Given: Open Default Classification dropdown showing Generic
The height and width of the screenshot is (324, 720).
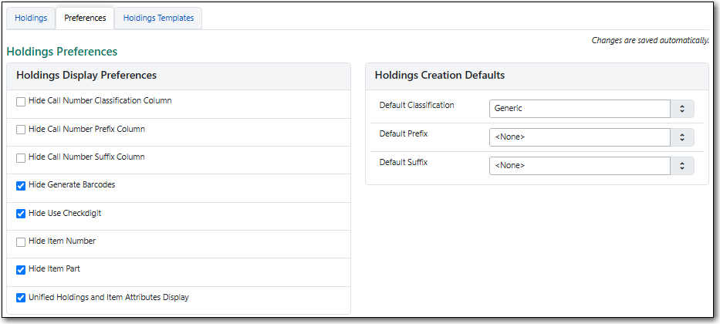Looking at the screenshot, I should tap(591, 109).
